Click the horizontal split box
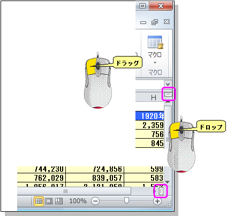This screenshot has width=227, height=216. coord(168,94)
